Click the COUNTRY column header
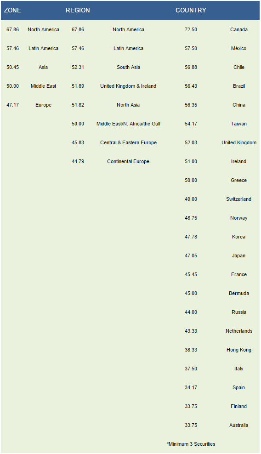261x454 pixels. (x=191, y=10)
